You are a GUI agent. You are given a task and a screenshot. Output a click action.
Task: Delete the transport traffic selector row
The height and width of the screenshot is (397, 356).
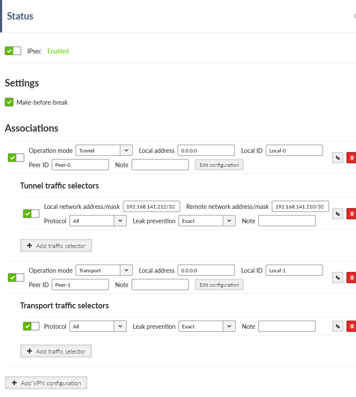point(352,326)
